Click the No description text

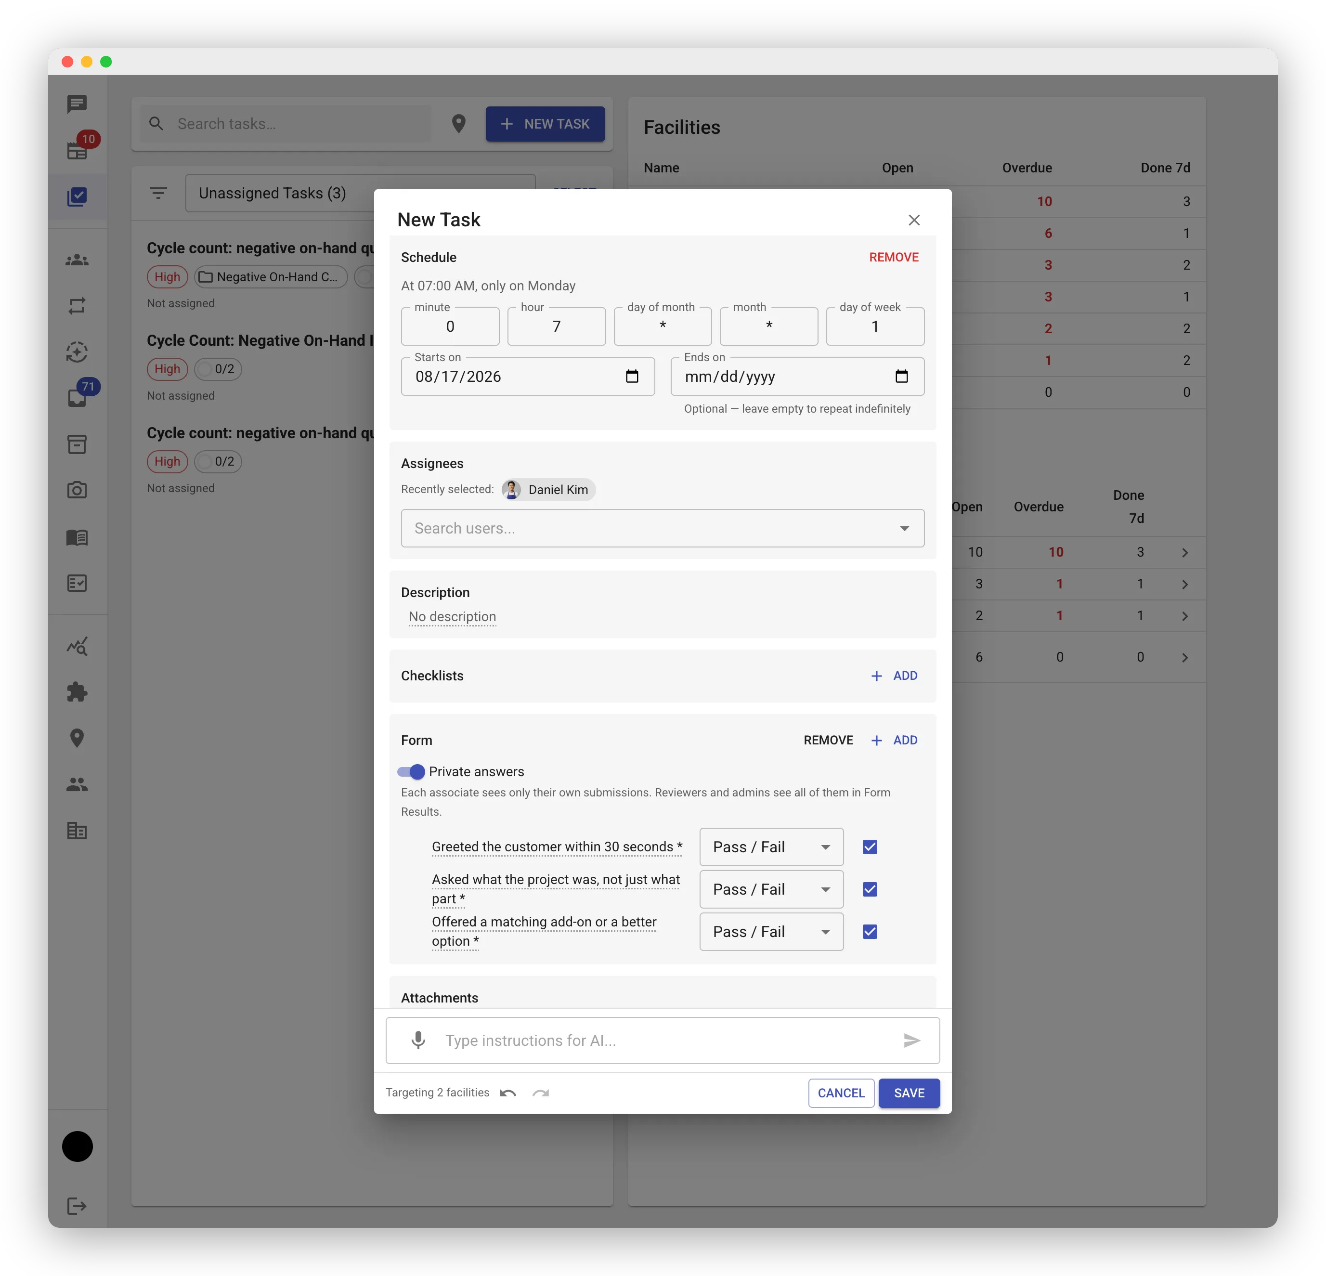pyautogui.click(x=452, y=616)
